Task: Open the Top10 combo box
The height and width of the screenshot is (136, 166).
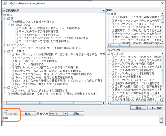Action: pyautogui.click(x=66, y=114)
